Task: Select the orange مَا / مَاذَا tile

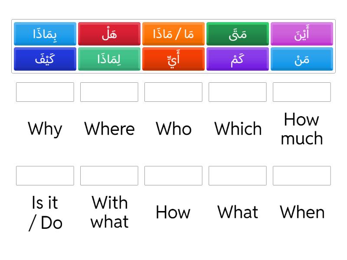Action: click(x=173, y=34)
